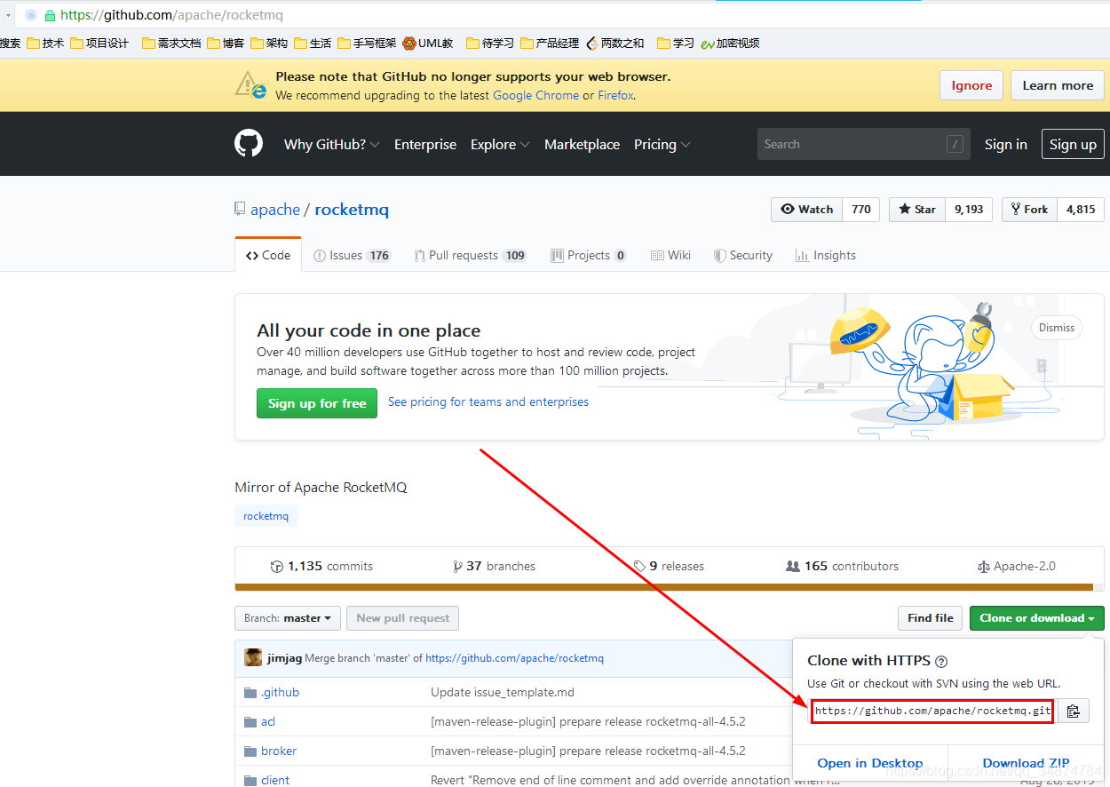This screenshot has height=787, width=1110.
Task: Click Marketplace in the GitHub header
Action: (582, 144)
